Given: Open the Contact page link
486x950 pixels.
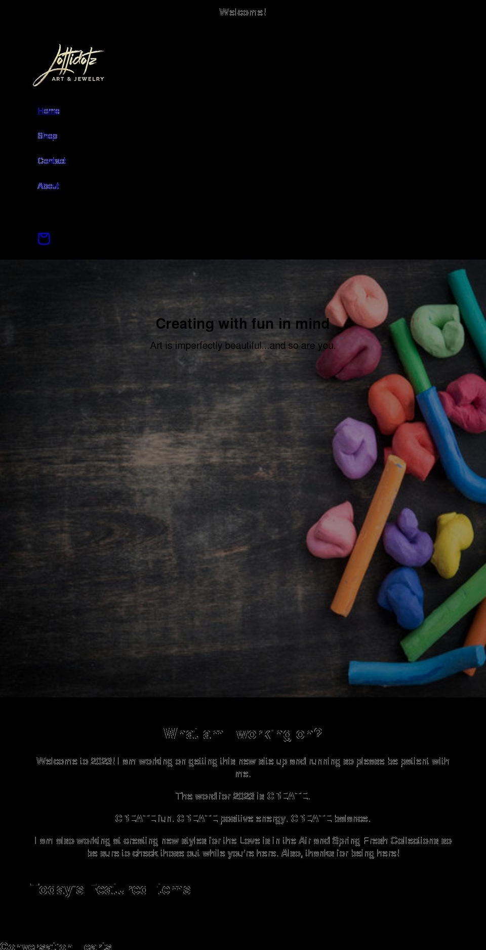Looking at the screenshot, I should point(52,161).
